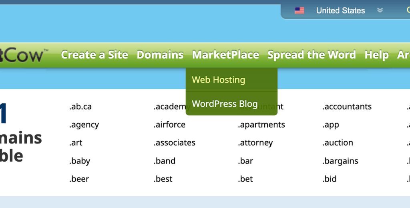The height and width of the screenshot is (208, 410).
Task: Choose the .agency domain extension
Action: click(84, 125)
